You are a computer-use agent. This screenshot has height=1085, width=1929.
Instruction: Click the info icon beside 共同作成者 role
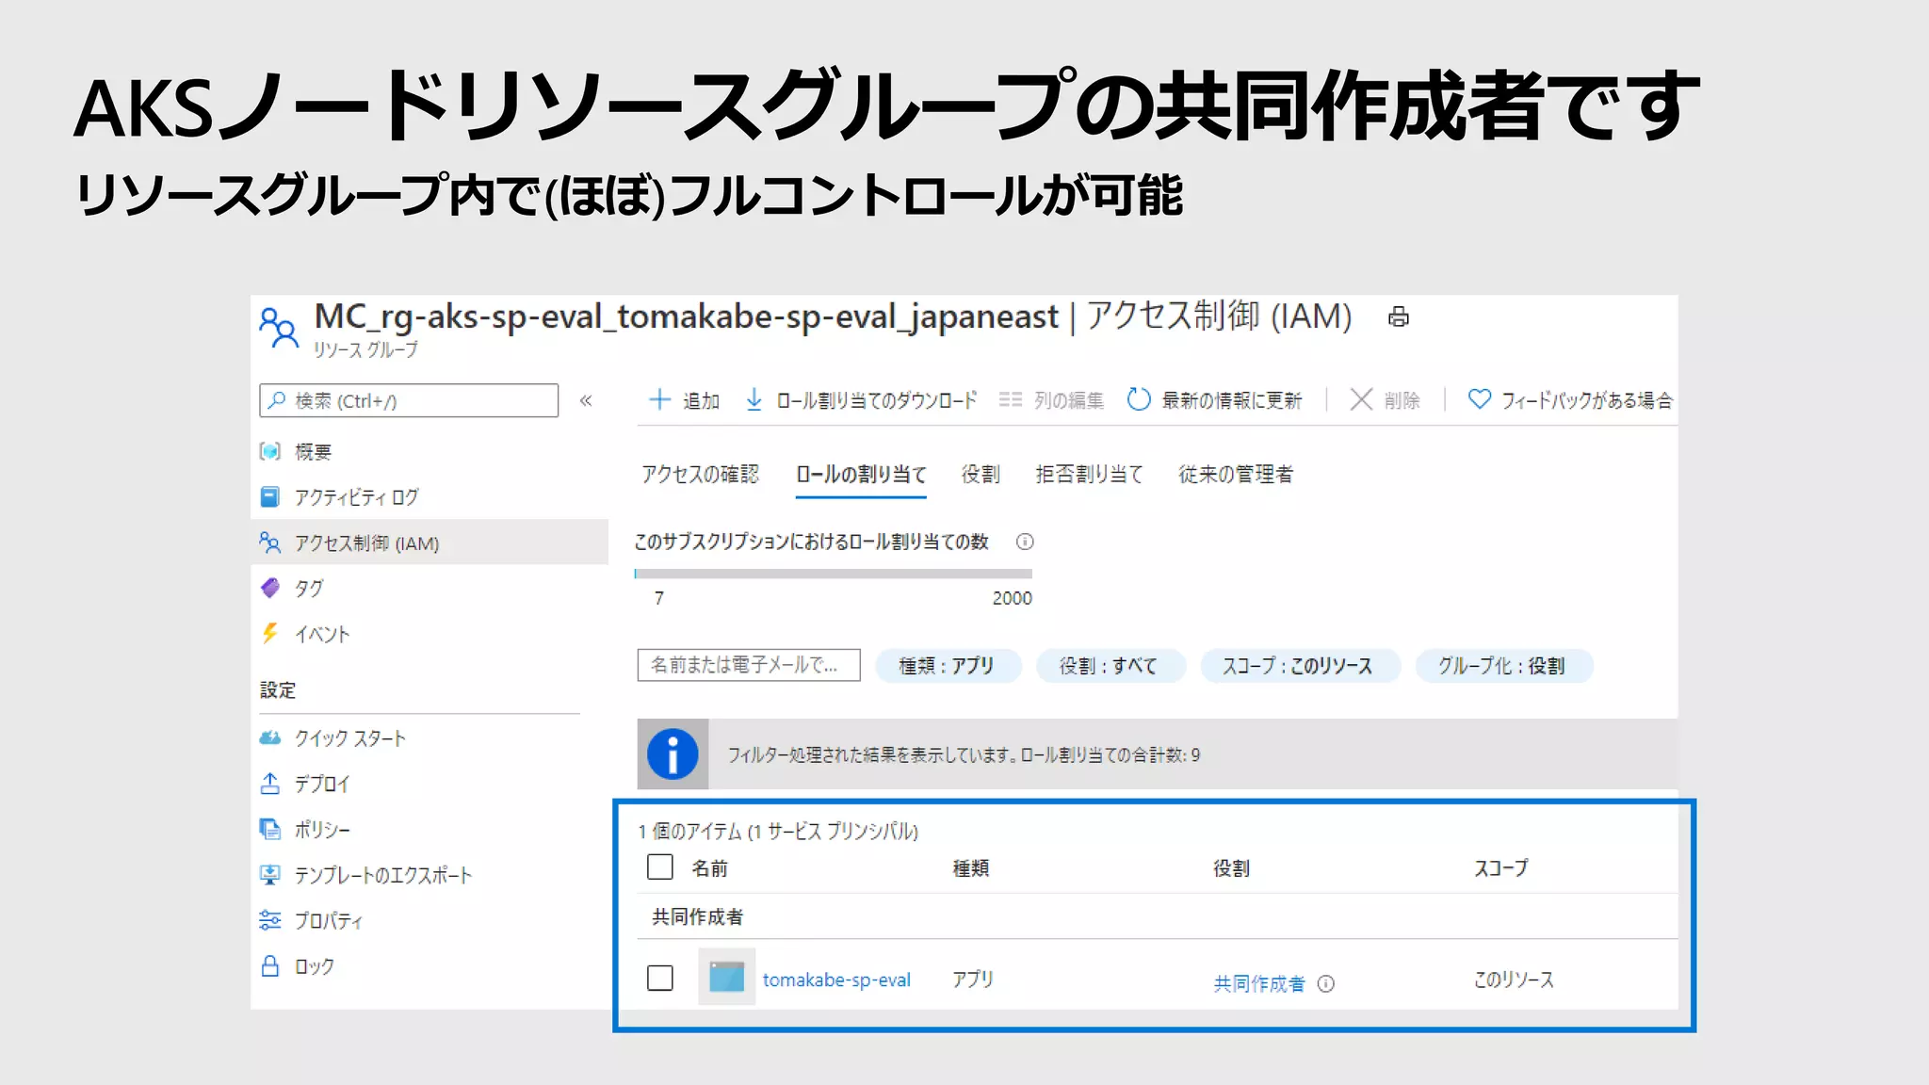tap(1326, 984)
